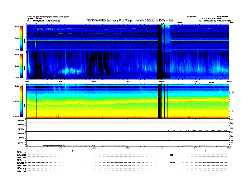Click the RAD2 vertical axis label
This screenshot has height=190, width=247.
click(x=25, y=41)
